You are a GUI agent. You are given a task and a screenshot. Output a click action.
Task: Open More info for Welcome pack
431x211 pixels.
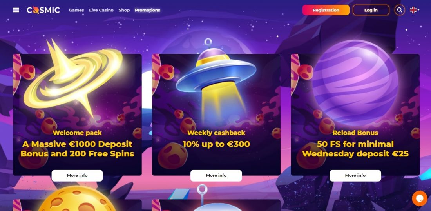[77, 176]
